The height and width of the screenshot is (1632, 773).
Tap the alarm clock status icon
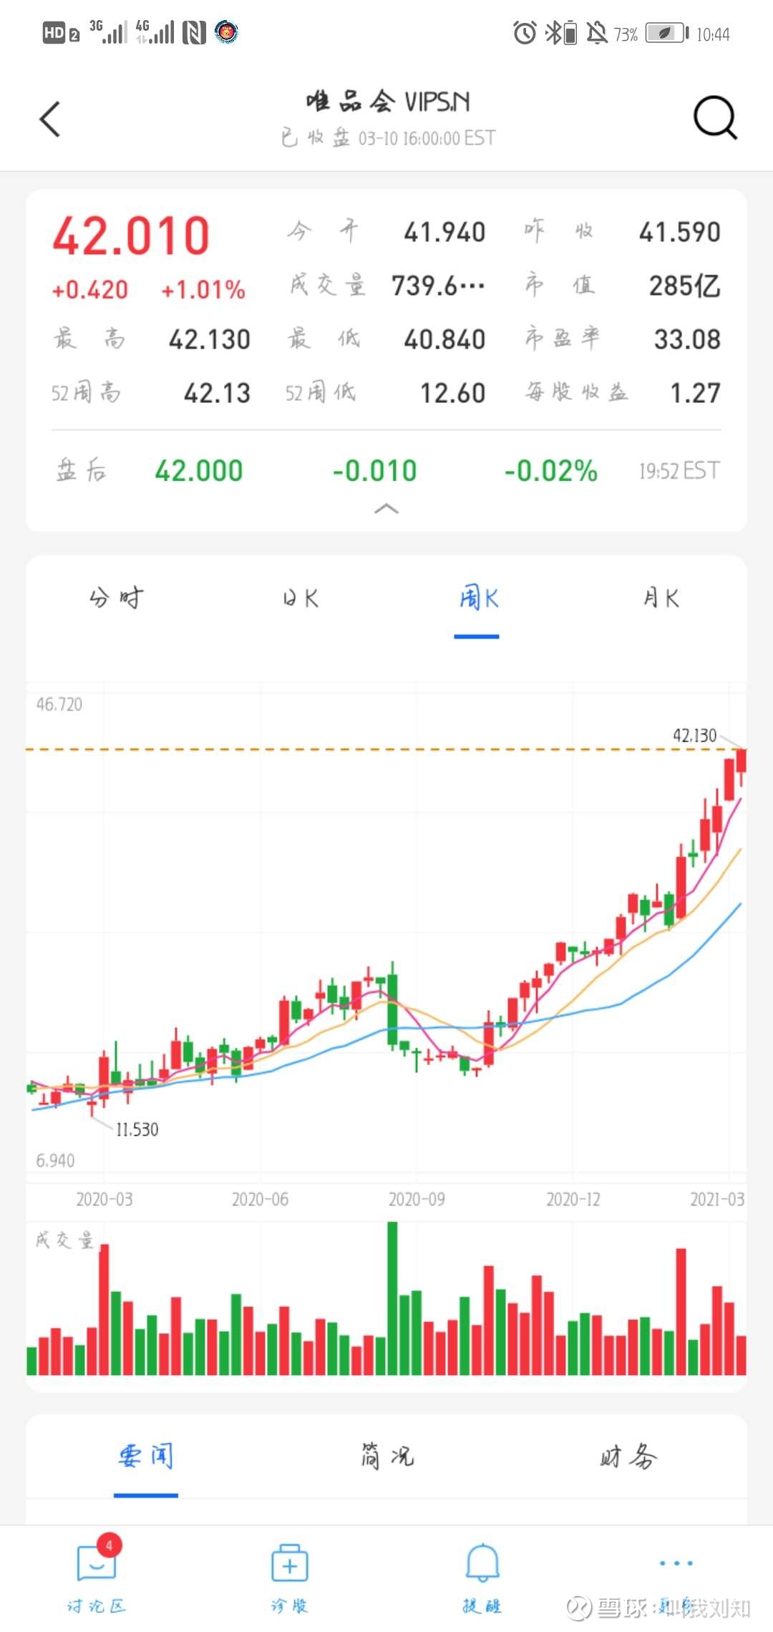525,33
